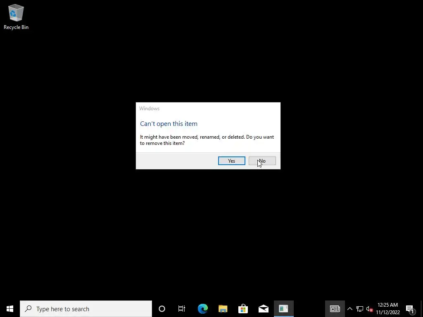Screen dimensions: 423x317
Task: Open the Action Center notifications
Action: (x=410, y=309)
